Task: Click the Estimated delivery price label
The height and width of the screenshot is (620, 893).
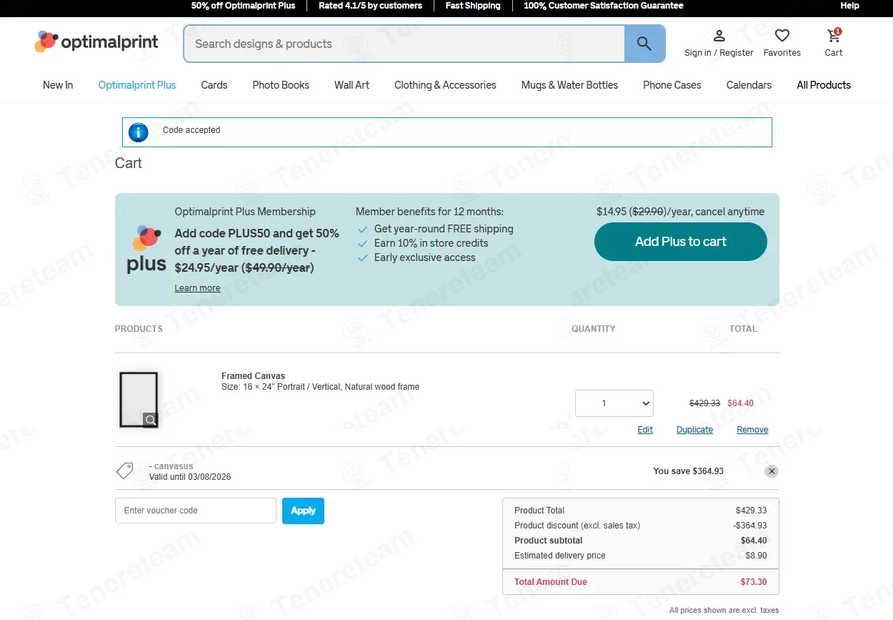Action: click(560, 556)
